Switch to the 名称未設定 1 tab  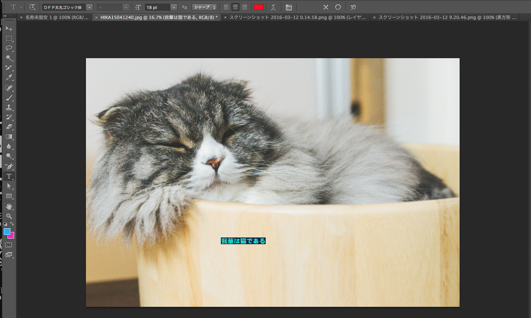57,18
